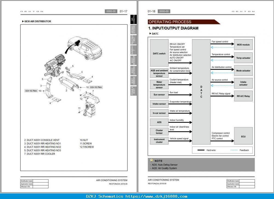Screen dimensions: 274x199
Task: Click the OPERATING PROCESS banner
Action: click(184, 22)
